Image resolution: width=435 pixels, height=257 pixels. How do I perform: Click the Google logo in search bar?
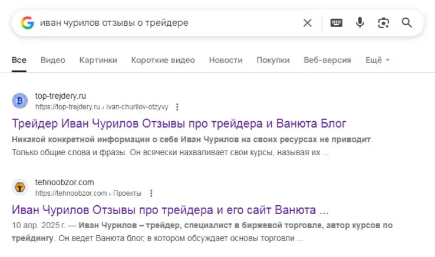tap(28, 23)
